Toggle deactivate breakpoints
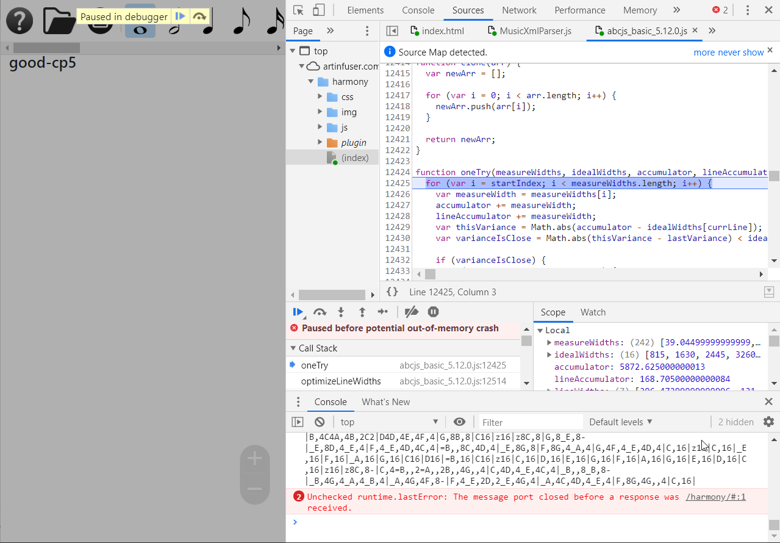 412,312
